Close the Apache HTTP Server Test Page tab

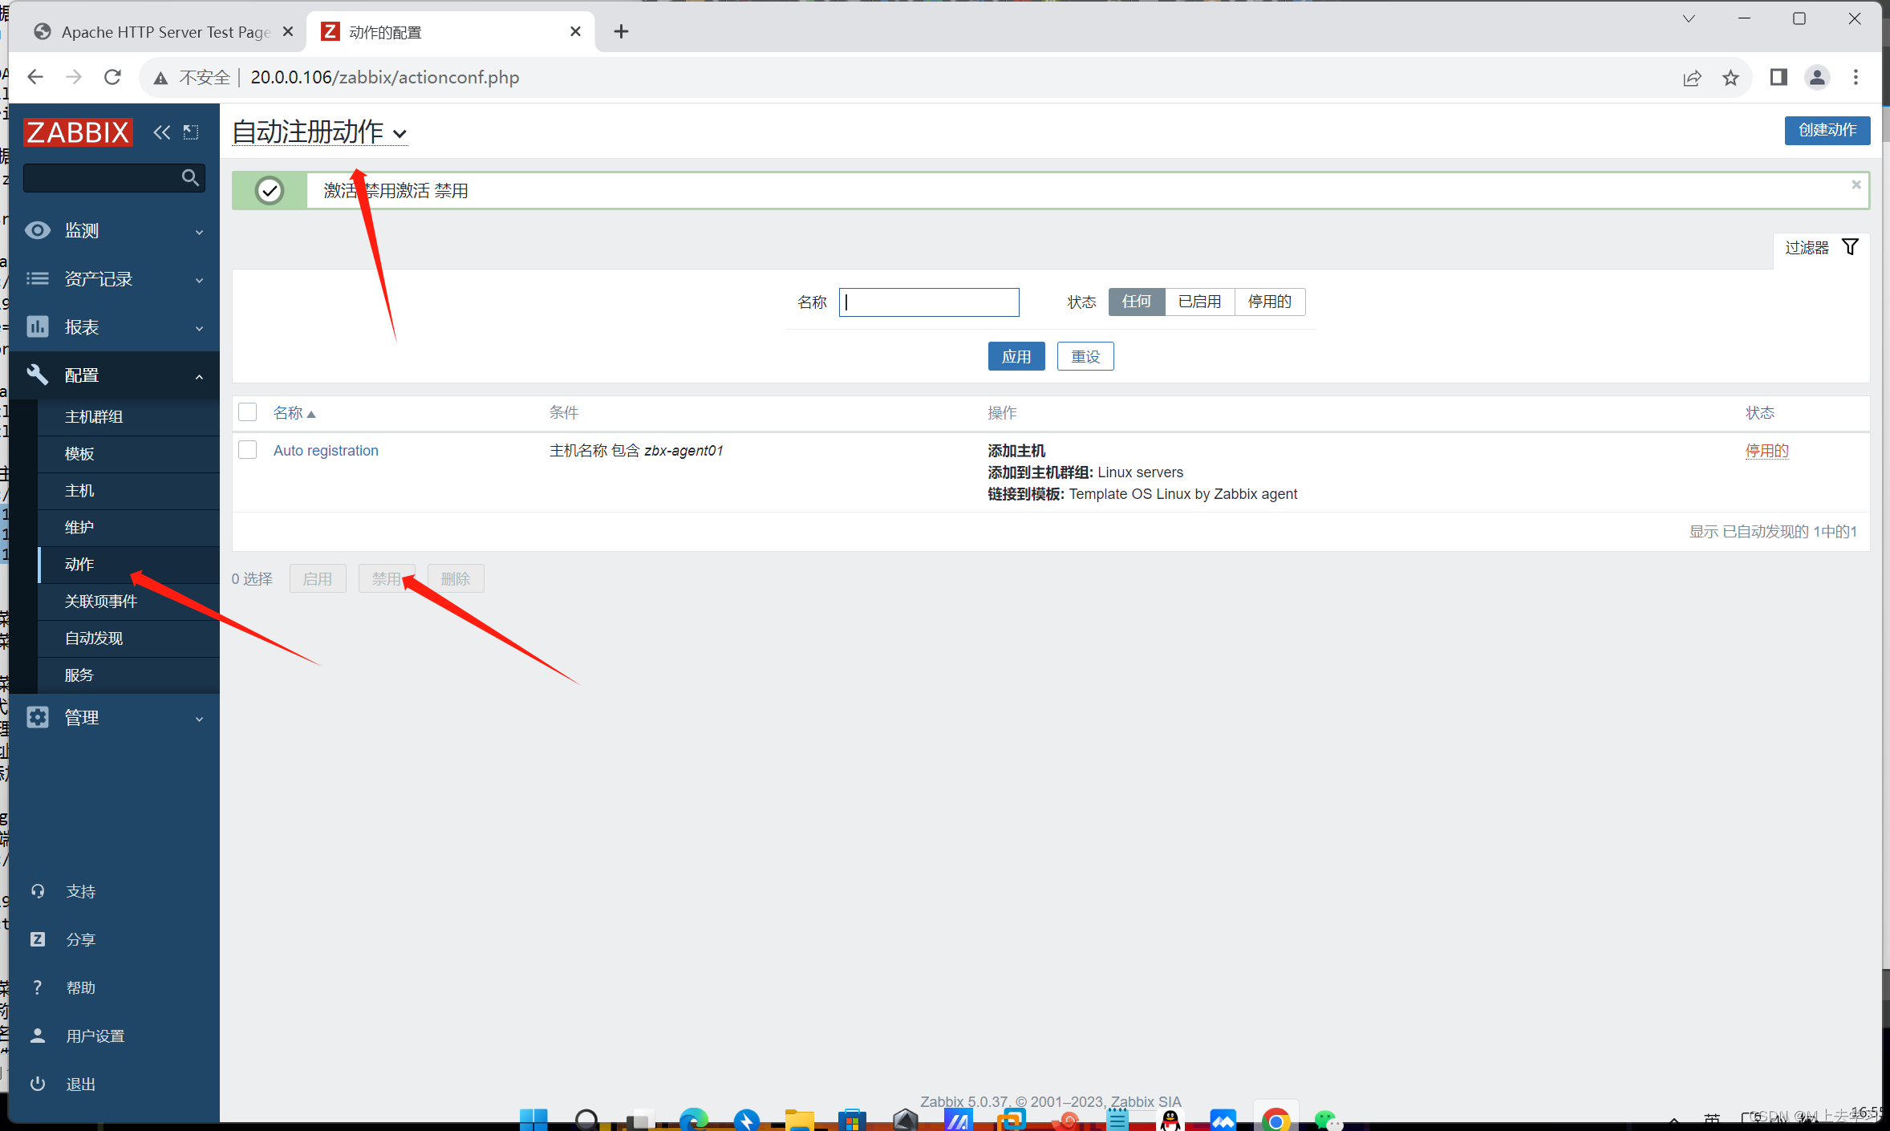(288, 31)
